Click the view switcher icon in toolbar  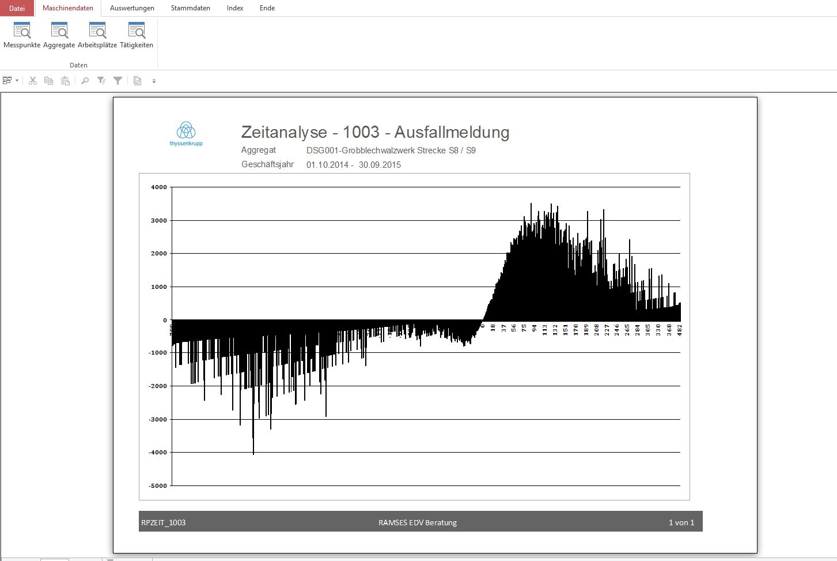tap(7, 81)
